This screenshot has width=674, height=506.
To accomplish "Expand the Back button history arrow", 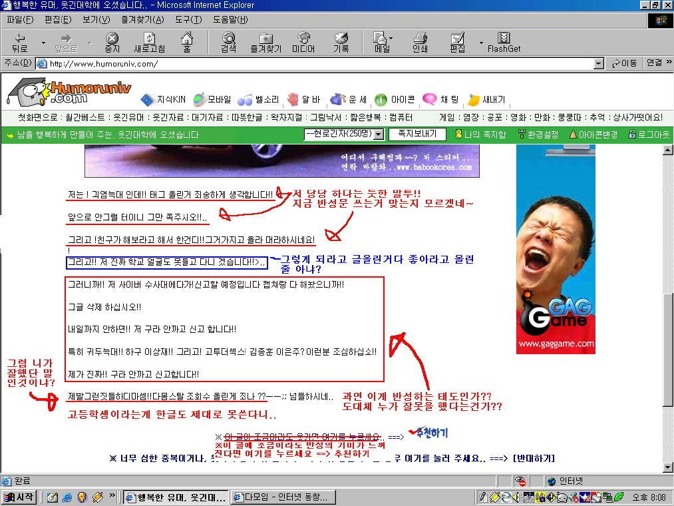I will point(43,43).
